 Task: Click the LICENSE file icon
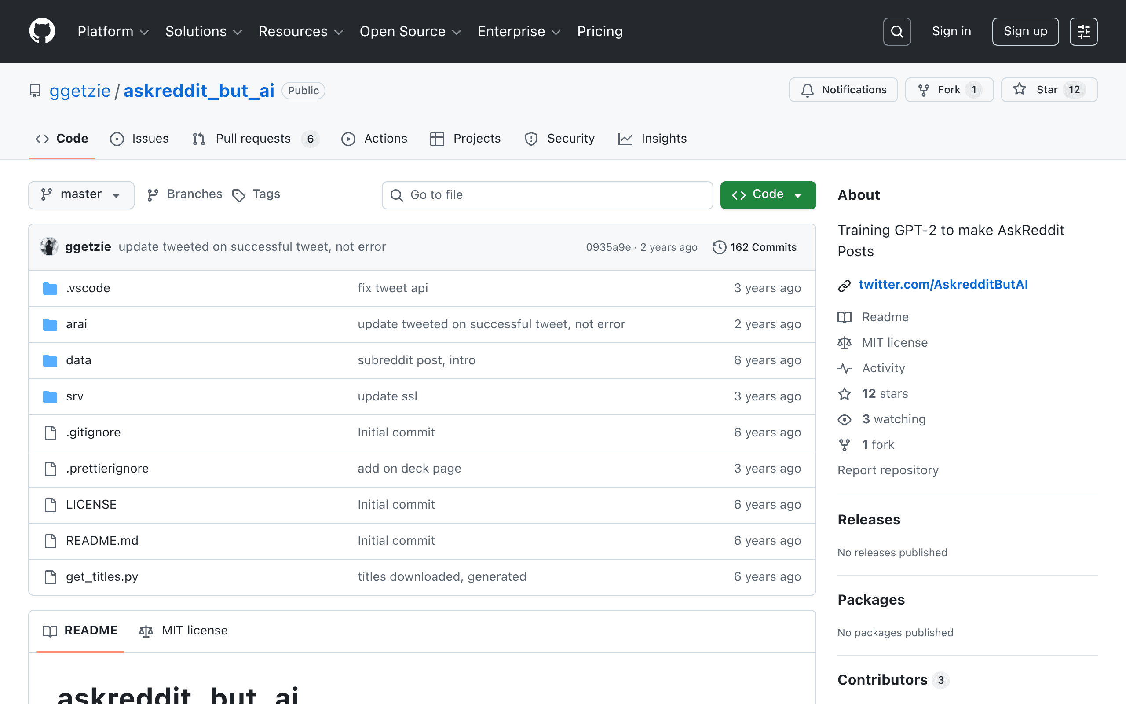tap(50, 505)
